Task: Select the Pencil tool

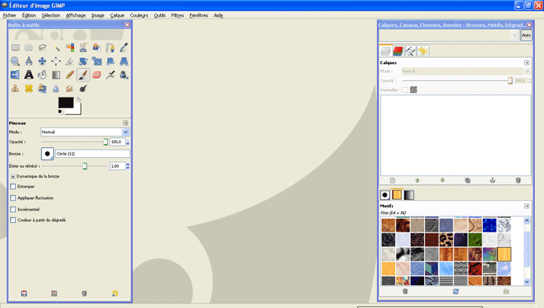Action: pos(69,75)
